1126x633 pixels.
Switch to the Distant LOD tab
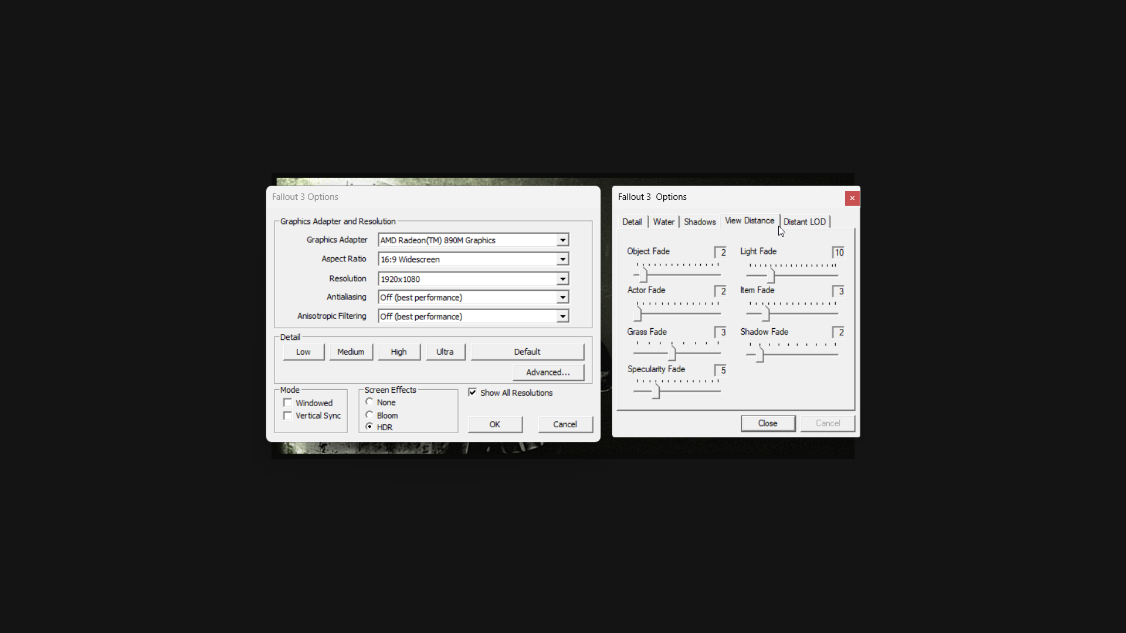pos(805,222)
